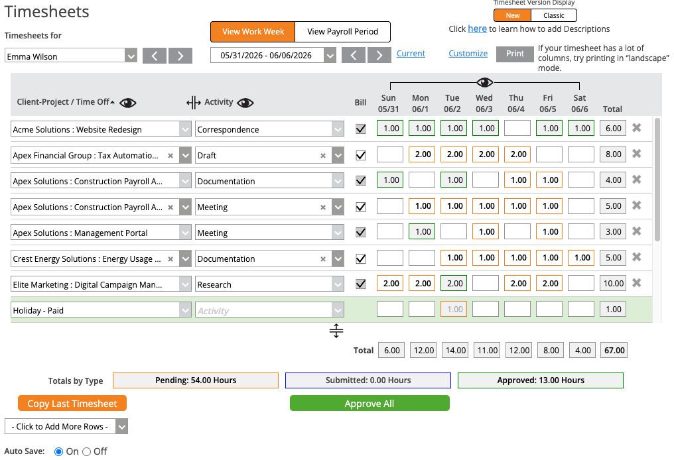Clear the Draft activity selection
Image resolution: width=674 pixels, height=460 pixels.
pos(323,156)
